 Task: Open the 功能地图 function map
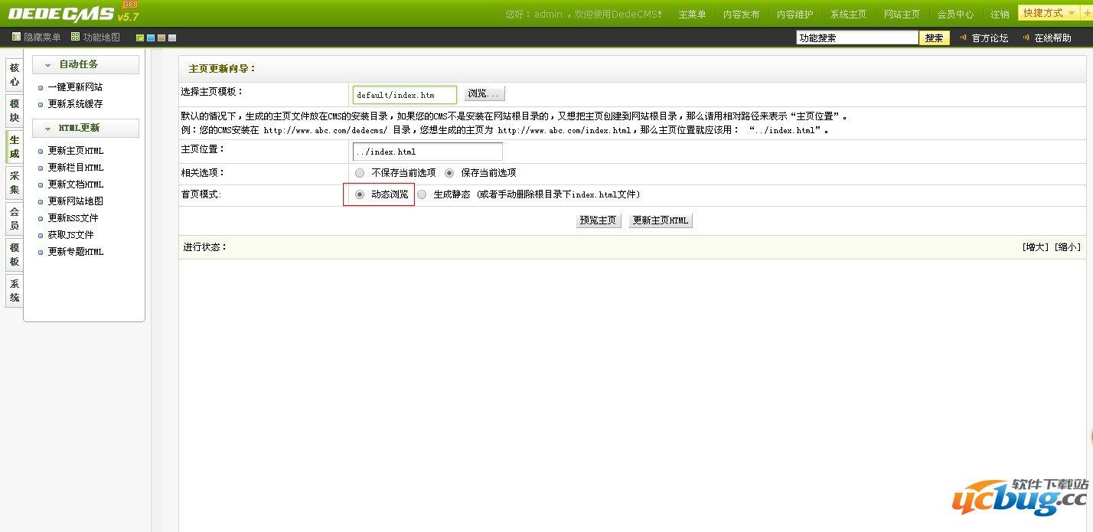point(96,37)
